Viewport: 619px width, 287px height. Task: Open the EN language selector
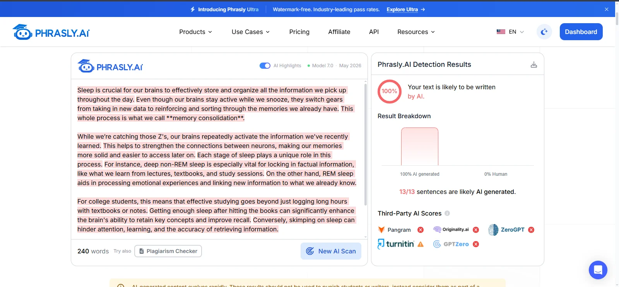pos(510,32)
